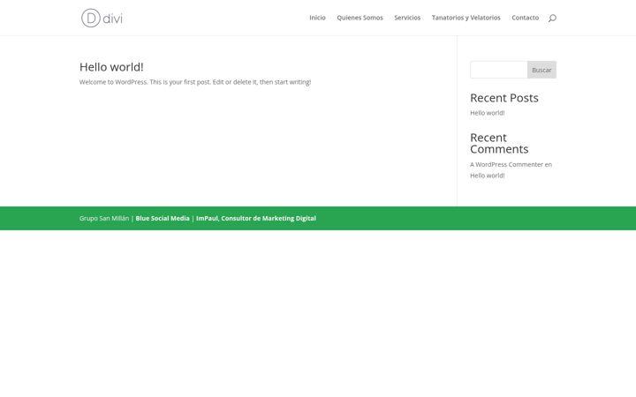636x397 pixels.
Task: Navigate to Contacto page
Action: point(526,18)
